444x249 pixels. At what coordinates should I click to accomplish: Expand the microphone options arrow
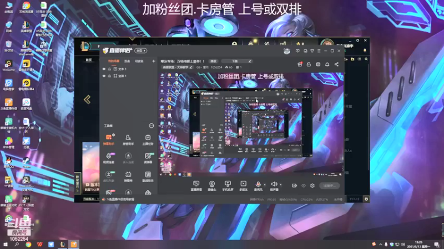tap(265, 185)
